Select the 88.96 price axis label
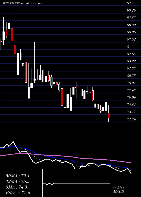The height and width of the screenshot is (197, 141). (x=132, y=32)
